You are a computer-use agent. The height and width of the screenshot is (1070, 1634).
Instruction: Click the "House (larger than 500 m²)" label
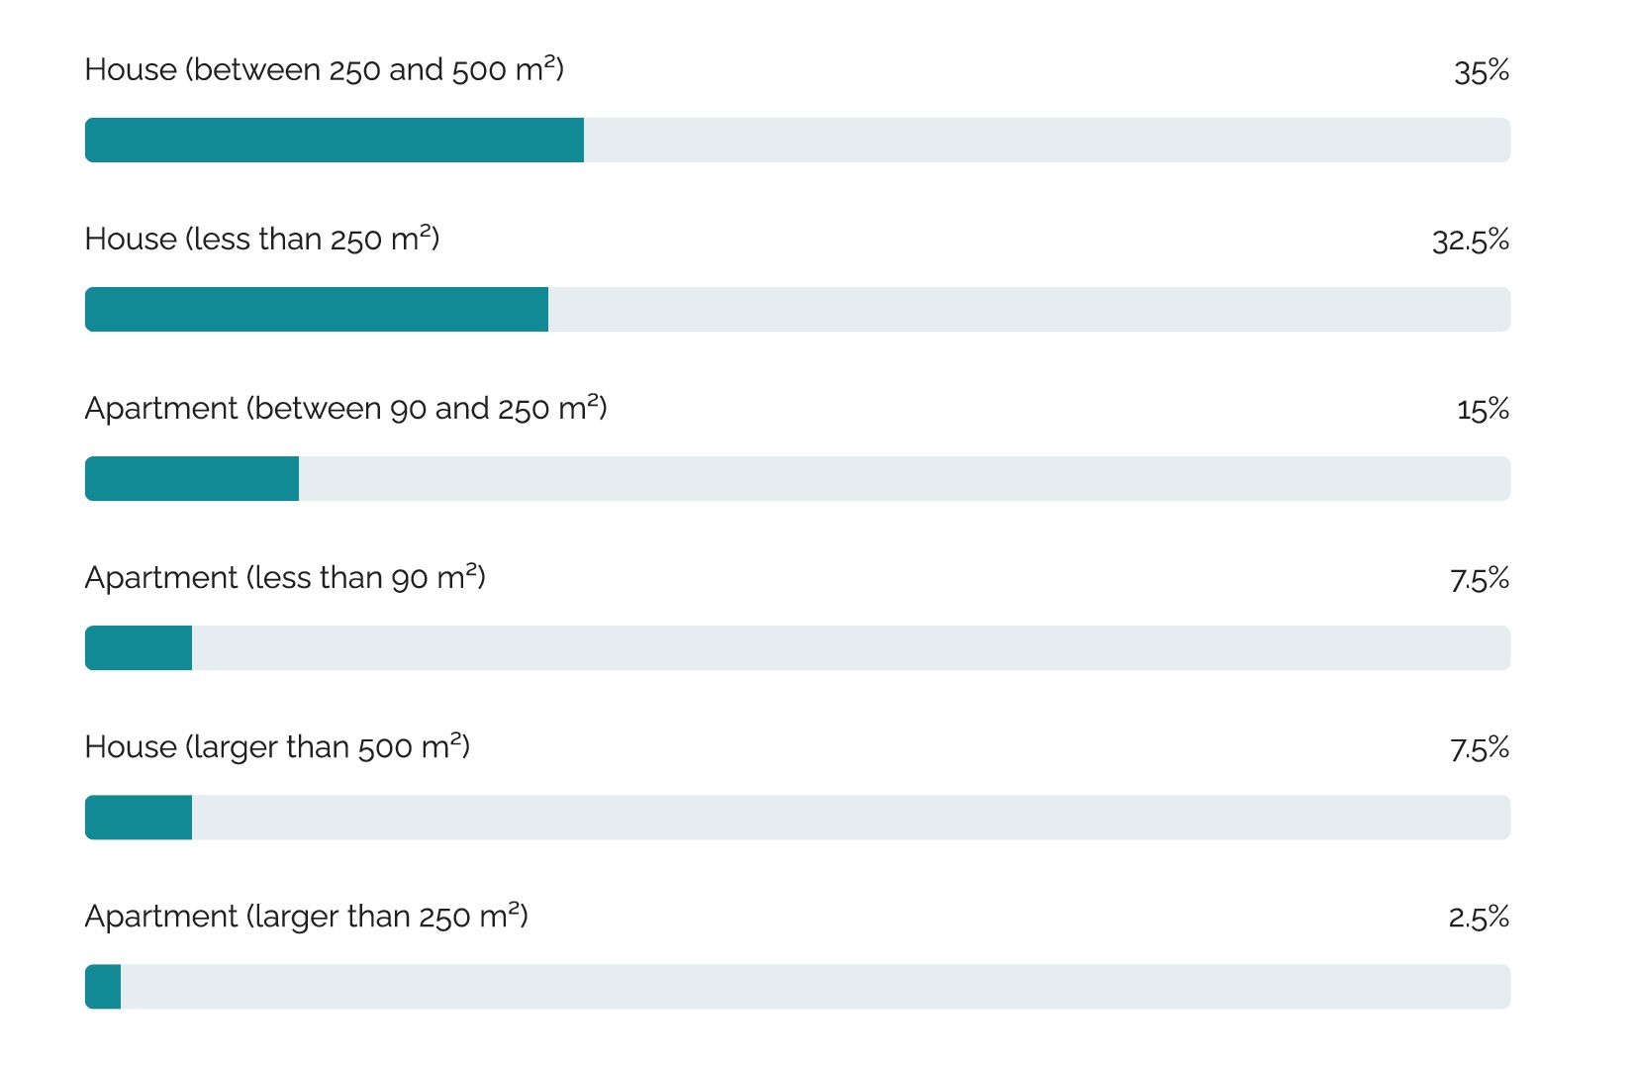point(277,747)
